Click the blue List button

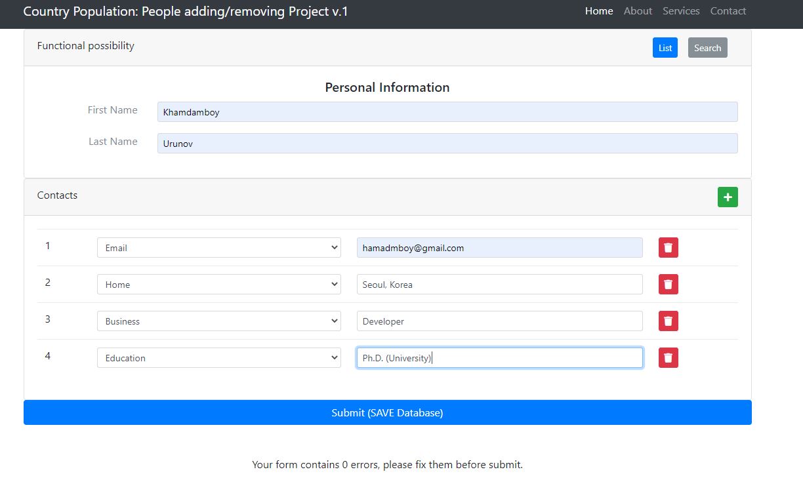coord(665,48)
